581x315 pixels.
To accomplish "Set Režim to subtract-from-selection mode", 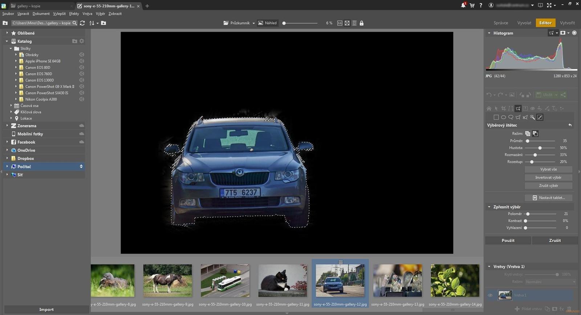I will tap(535, 134).
